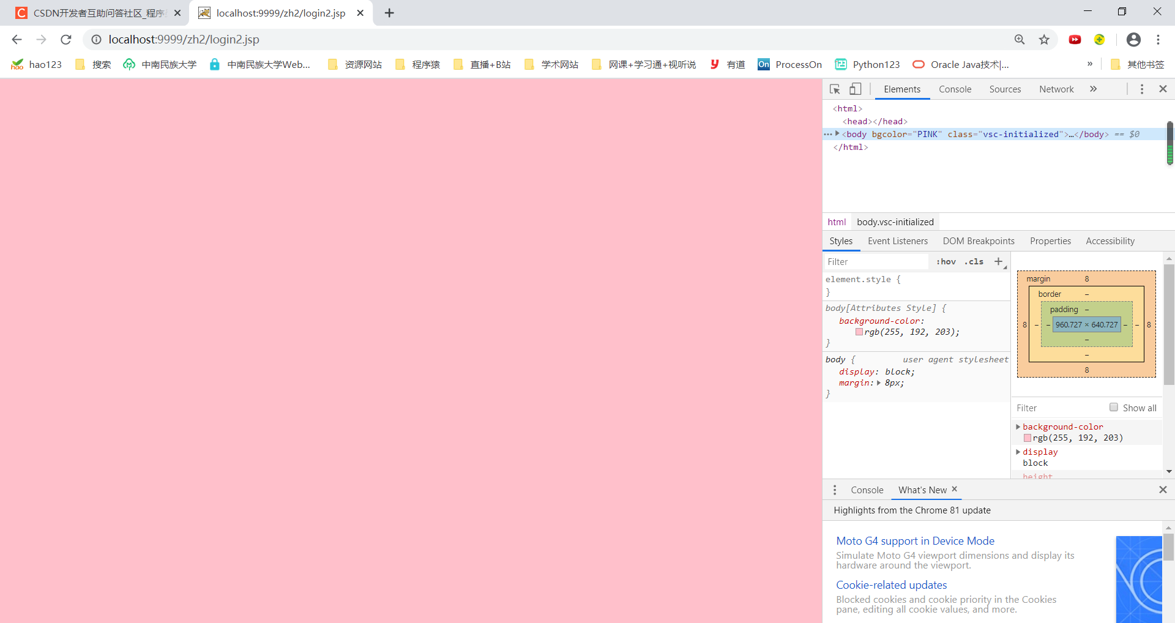Toggle the :hov element state button
Image resolution: width=1175 pixels, height=623 pixels.
pyautogui.click(x=946, y=261)
